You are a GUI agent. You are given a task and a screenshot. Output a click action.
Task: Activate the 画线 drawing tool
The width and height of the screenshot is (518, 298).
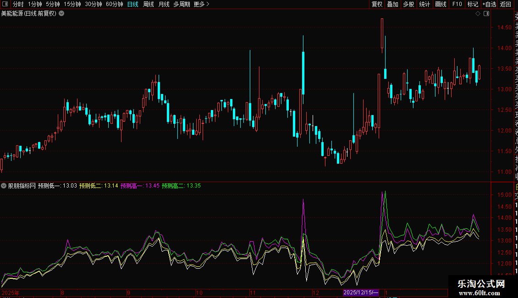coord(441,4)
